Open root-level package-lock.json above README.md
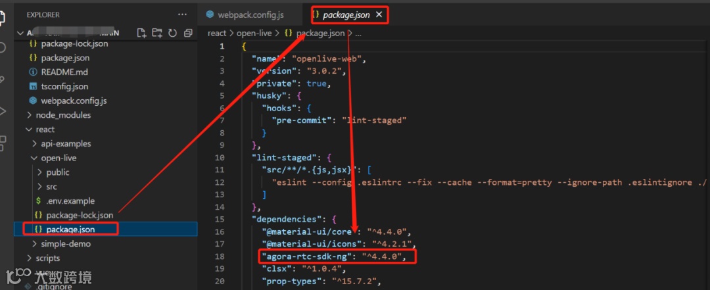The image size is (710, 290). (74, 44)
